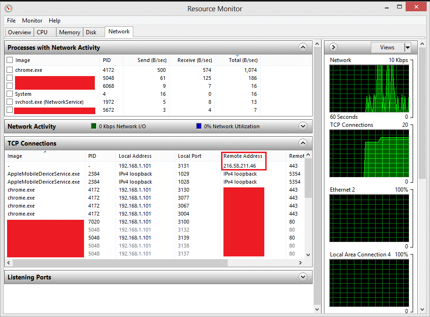Sort by Remote Address column header

pyautogui.click(x=243, y=156)
